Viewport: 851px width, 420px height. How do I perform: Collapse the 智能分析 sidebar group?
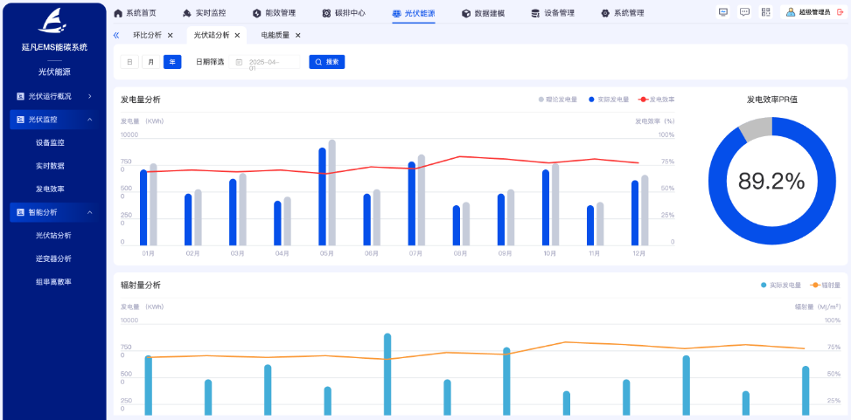89,212
